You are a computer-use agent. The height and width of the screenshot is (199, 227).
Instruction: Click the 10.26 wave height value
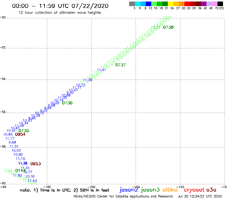(55, 103)
